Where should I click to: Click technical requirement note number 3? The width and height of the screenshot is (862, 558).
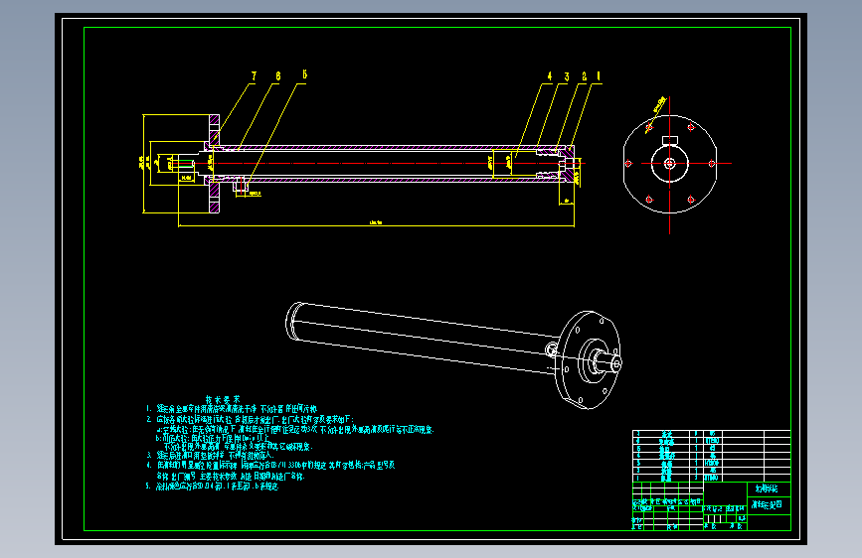(210, 456)
